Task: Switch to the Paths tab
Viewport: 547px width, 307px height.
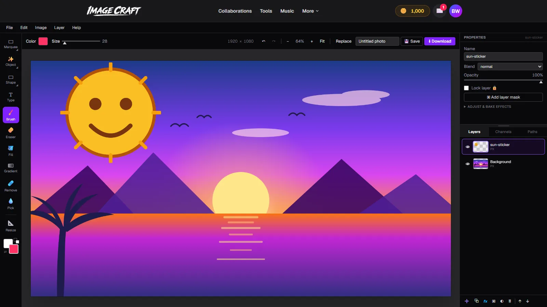Action: tap(532, 132)
